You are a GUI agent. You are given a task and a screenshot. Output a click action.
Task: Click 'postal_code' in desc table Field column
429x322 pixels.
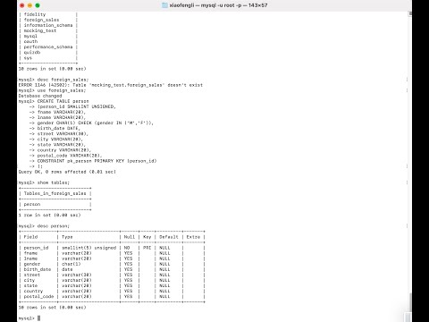[38, 296]
